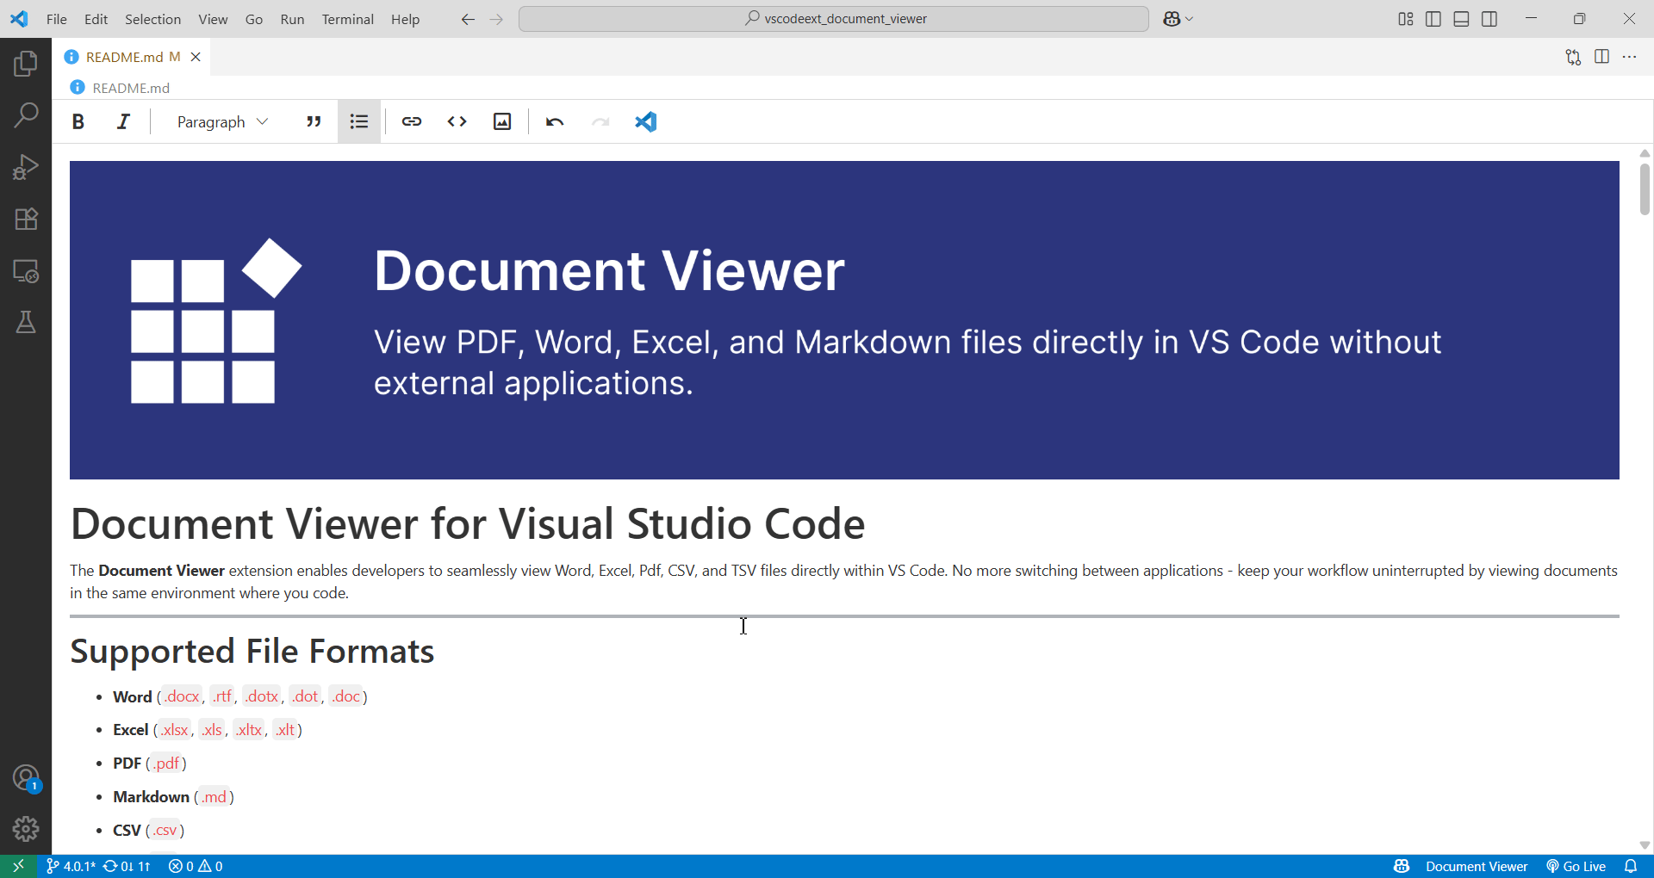Insert an image using the toolbar

coord(502,122)
